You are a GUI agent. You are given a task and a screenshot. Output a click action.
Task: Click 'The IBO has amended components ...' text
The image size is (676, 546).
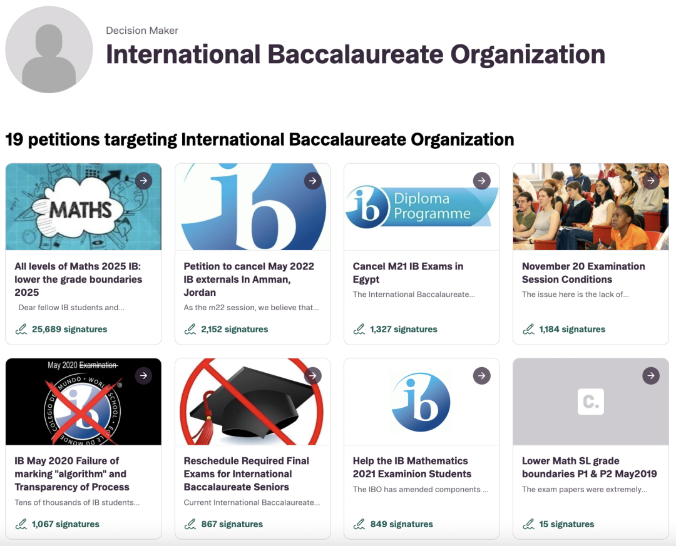(421, 490)
